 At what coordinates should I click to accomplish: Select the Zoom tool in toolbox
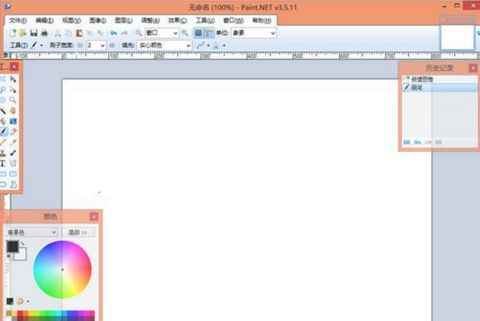[x=13, y=100]
